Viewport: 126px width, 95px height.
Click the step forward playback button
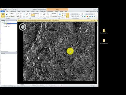click(x=91, y=16)
